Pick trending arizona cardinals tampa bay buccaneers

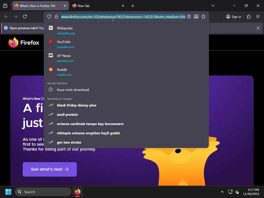(x=126, y=124)
